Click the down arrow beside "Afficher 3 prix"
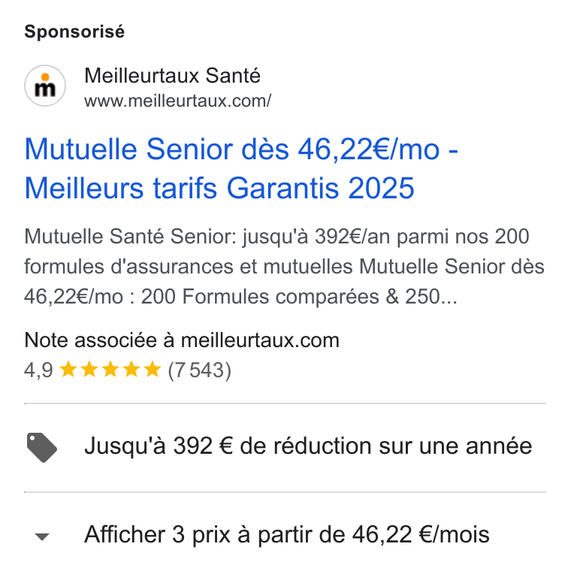 (42, 536)
